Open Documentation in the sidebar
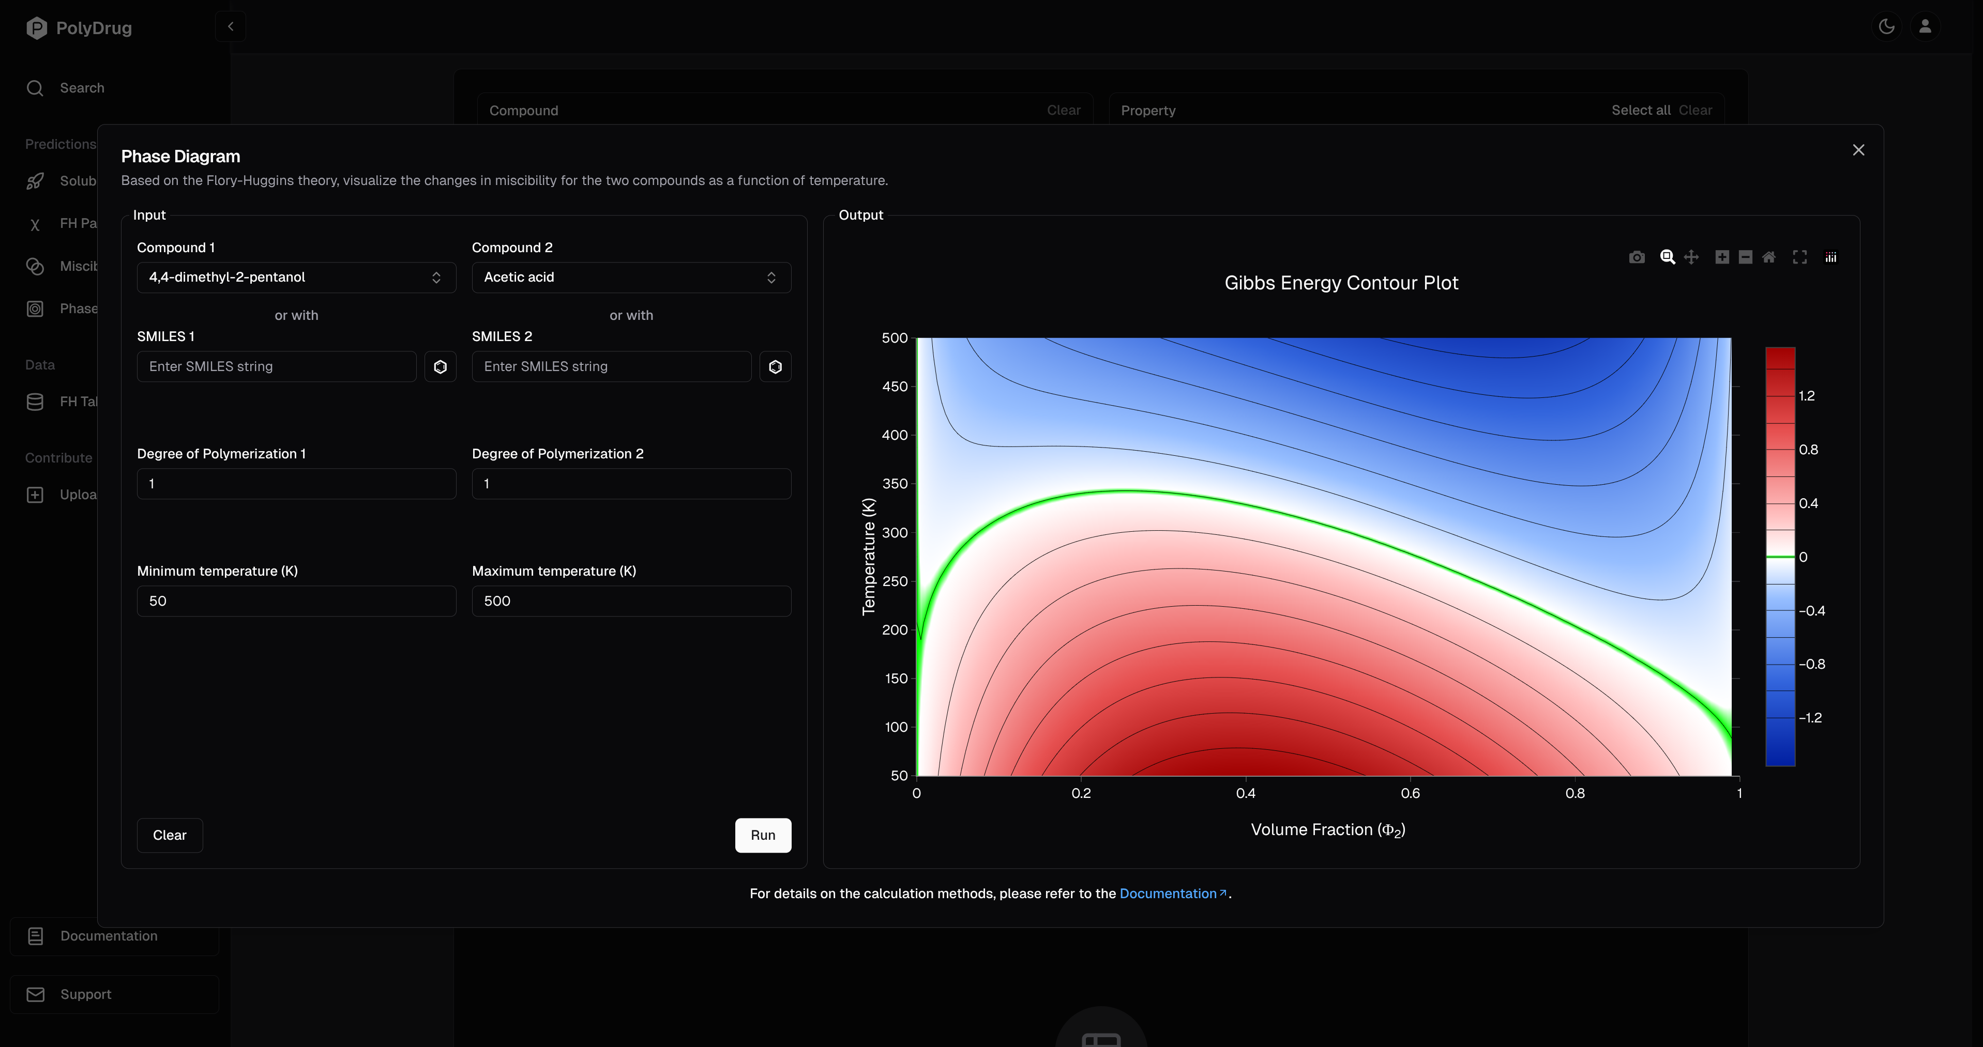Image resolution: width=1983 pixels, height=1047 pixels. coord(109,935)
